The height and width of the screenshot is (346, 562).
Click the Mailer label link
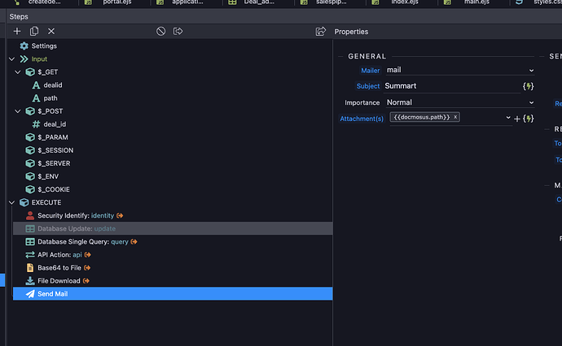371,71
